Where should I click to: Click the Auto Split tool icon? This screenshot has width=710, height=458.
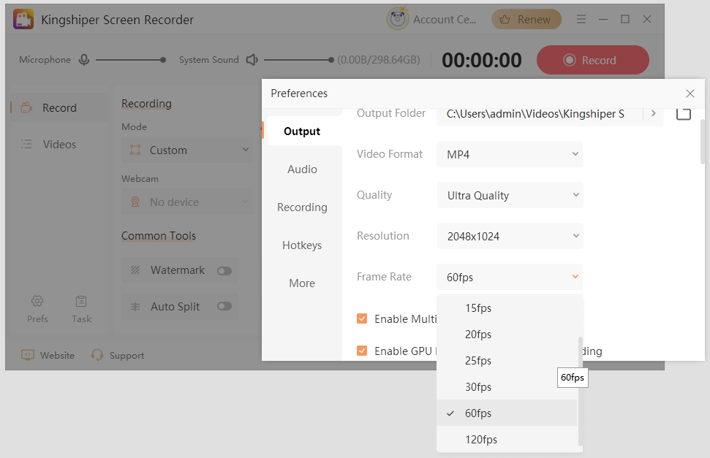coord(135,306)
